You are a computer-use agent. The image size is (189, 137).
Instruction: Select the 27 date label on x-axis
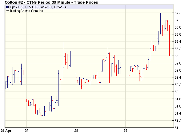27,130
